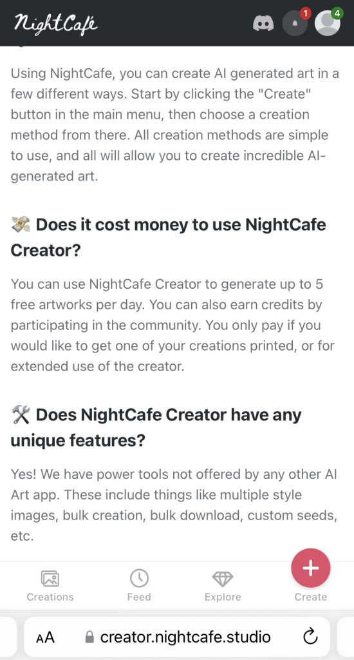
Task: Open the Discord community icon
Action: (x=263, y=23)
